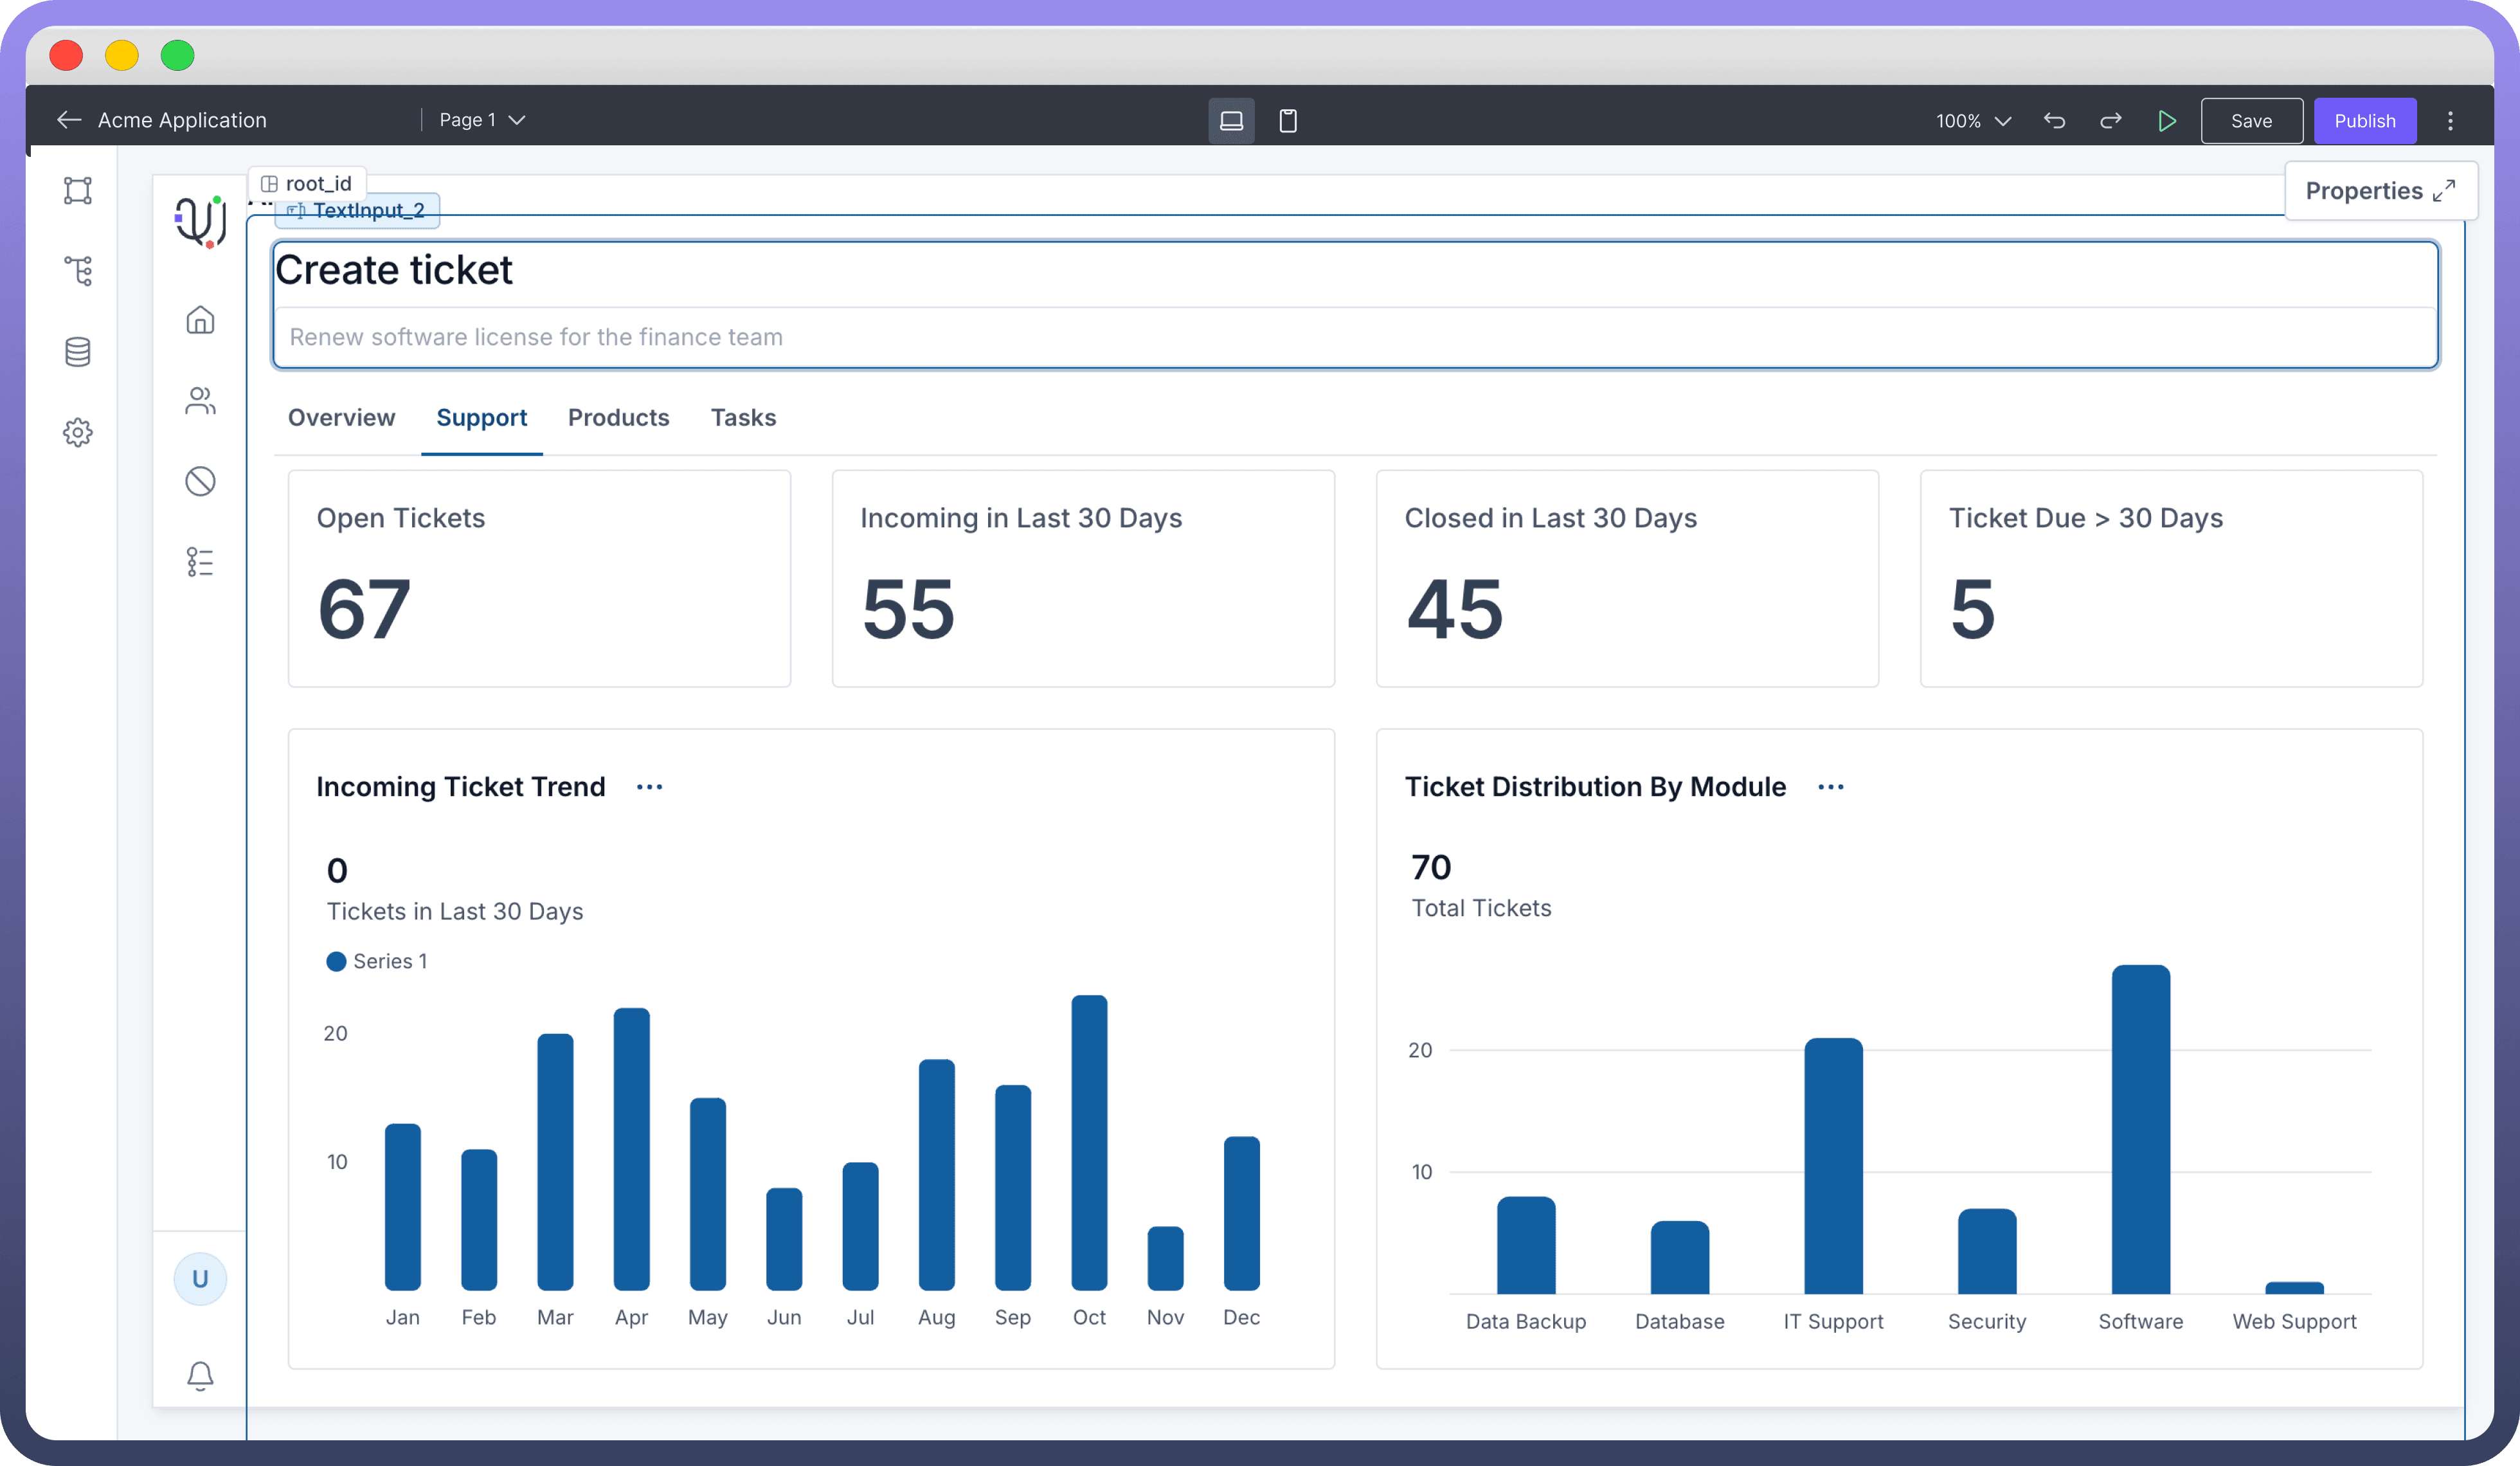Open the settings gear in left rail
2520x1466 pixels.
click(78, 432)
